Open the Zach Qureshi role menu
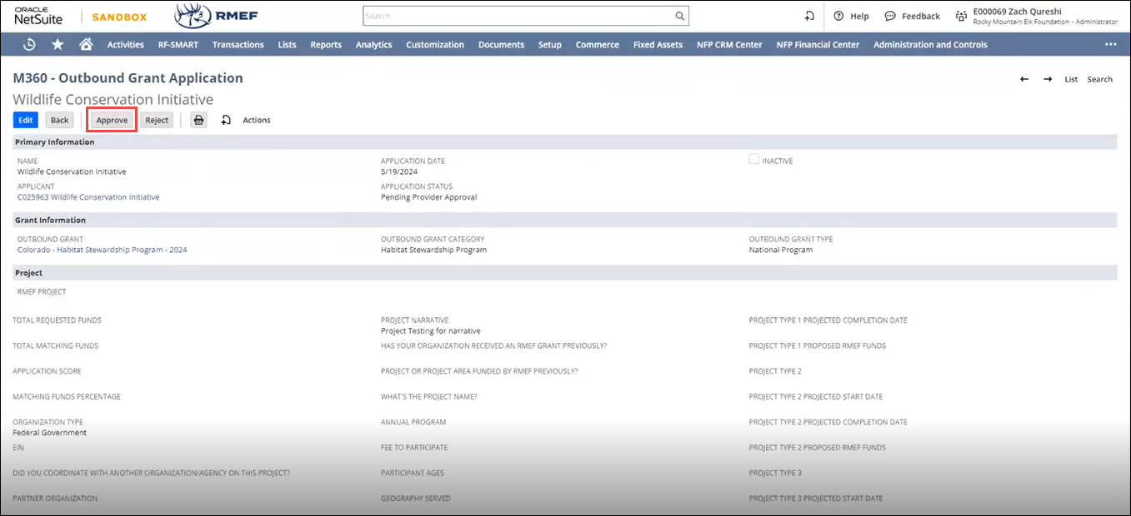 1038,16
